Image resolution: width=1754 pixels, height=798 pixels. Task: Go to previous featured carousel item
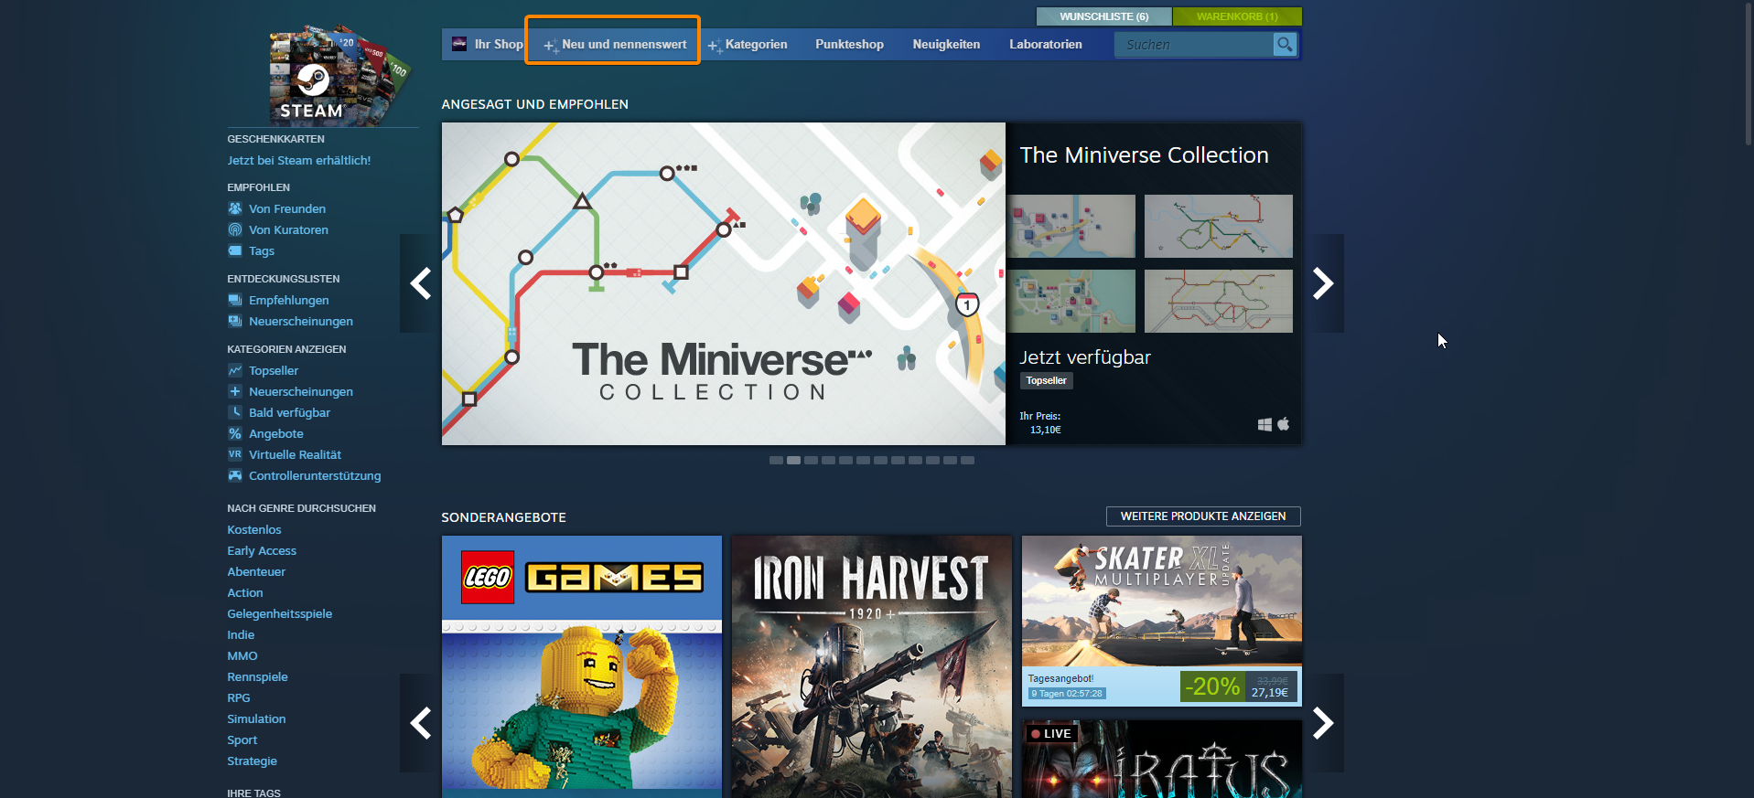click(x=420, y=283)
